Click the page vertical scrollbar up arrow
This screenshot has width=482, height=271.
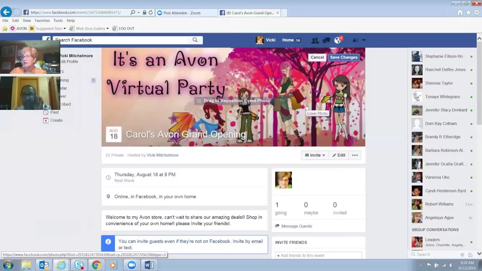coord(479,38)
